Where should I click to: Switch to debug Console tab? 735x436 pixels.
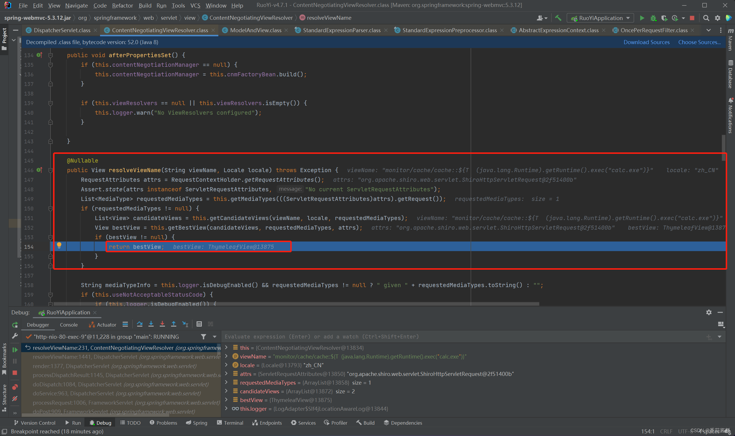69,325
